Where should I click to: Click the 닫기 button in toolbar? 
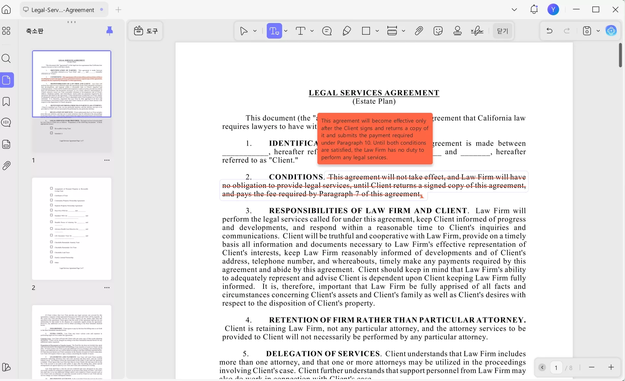502,31
